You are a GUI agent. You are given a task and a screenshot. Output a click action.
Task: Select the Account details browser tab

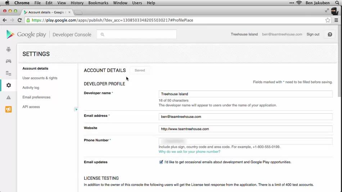click(48, 12)
